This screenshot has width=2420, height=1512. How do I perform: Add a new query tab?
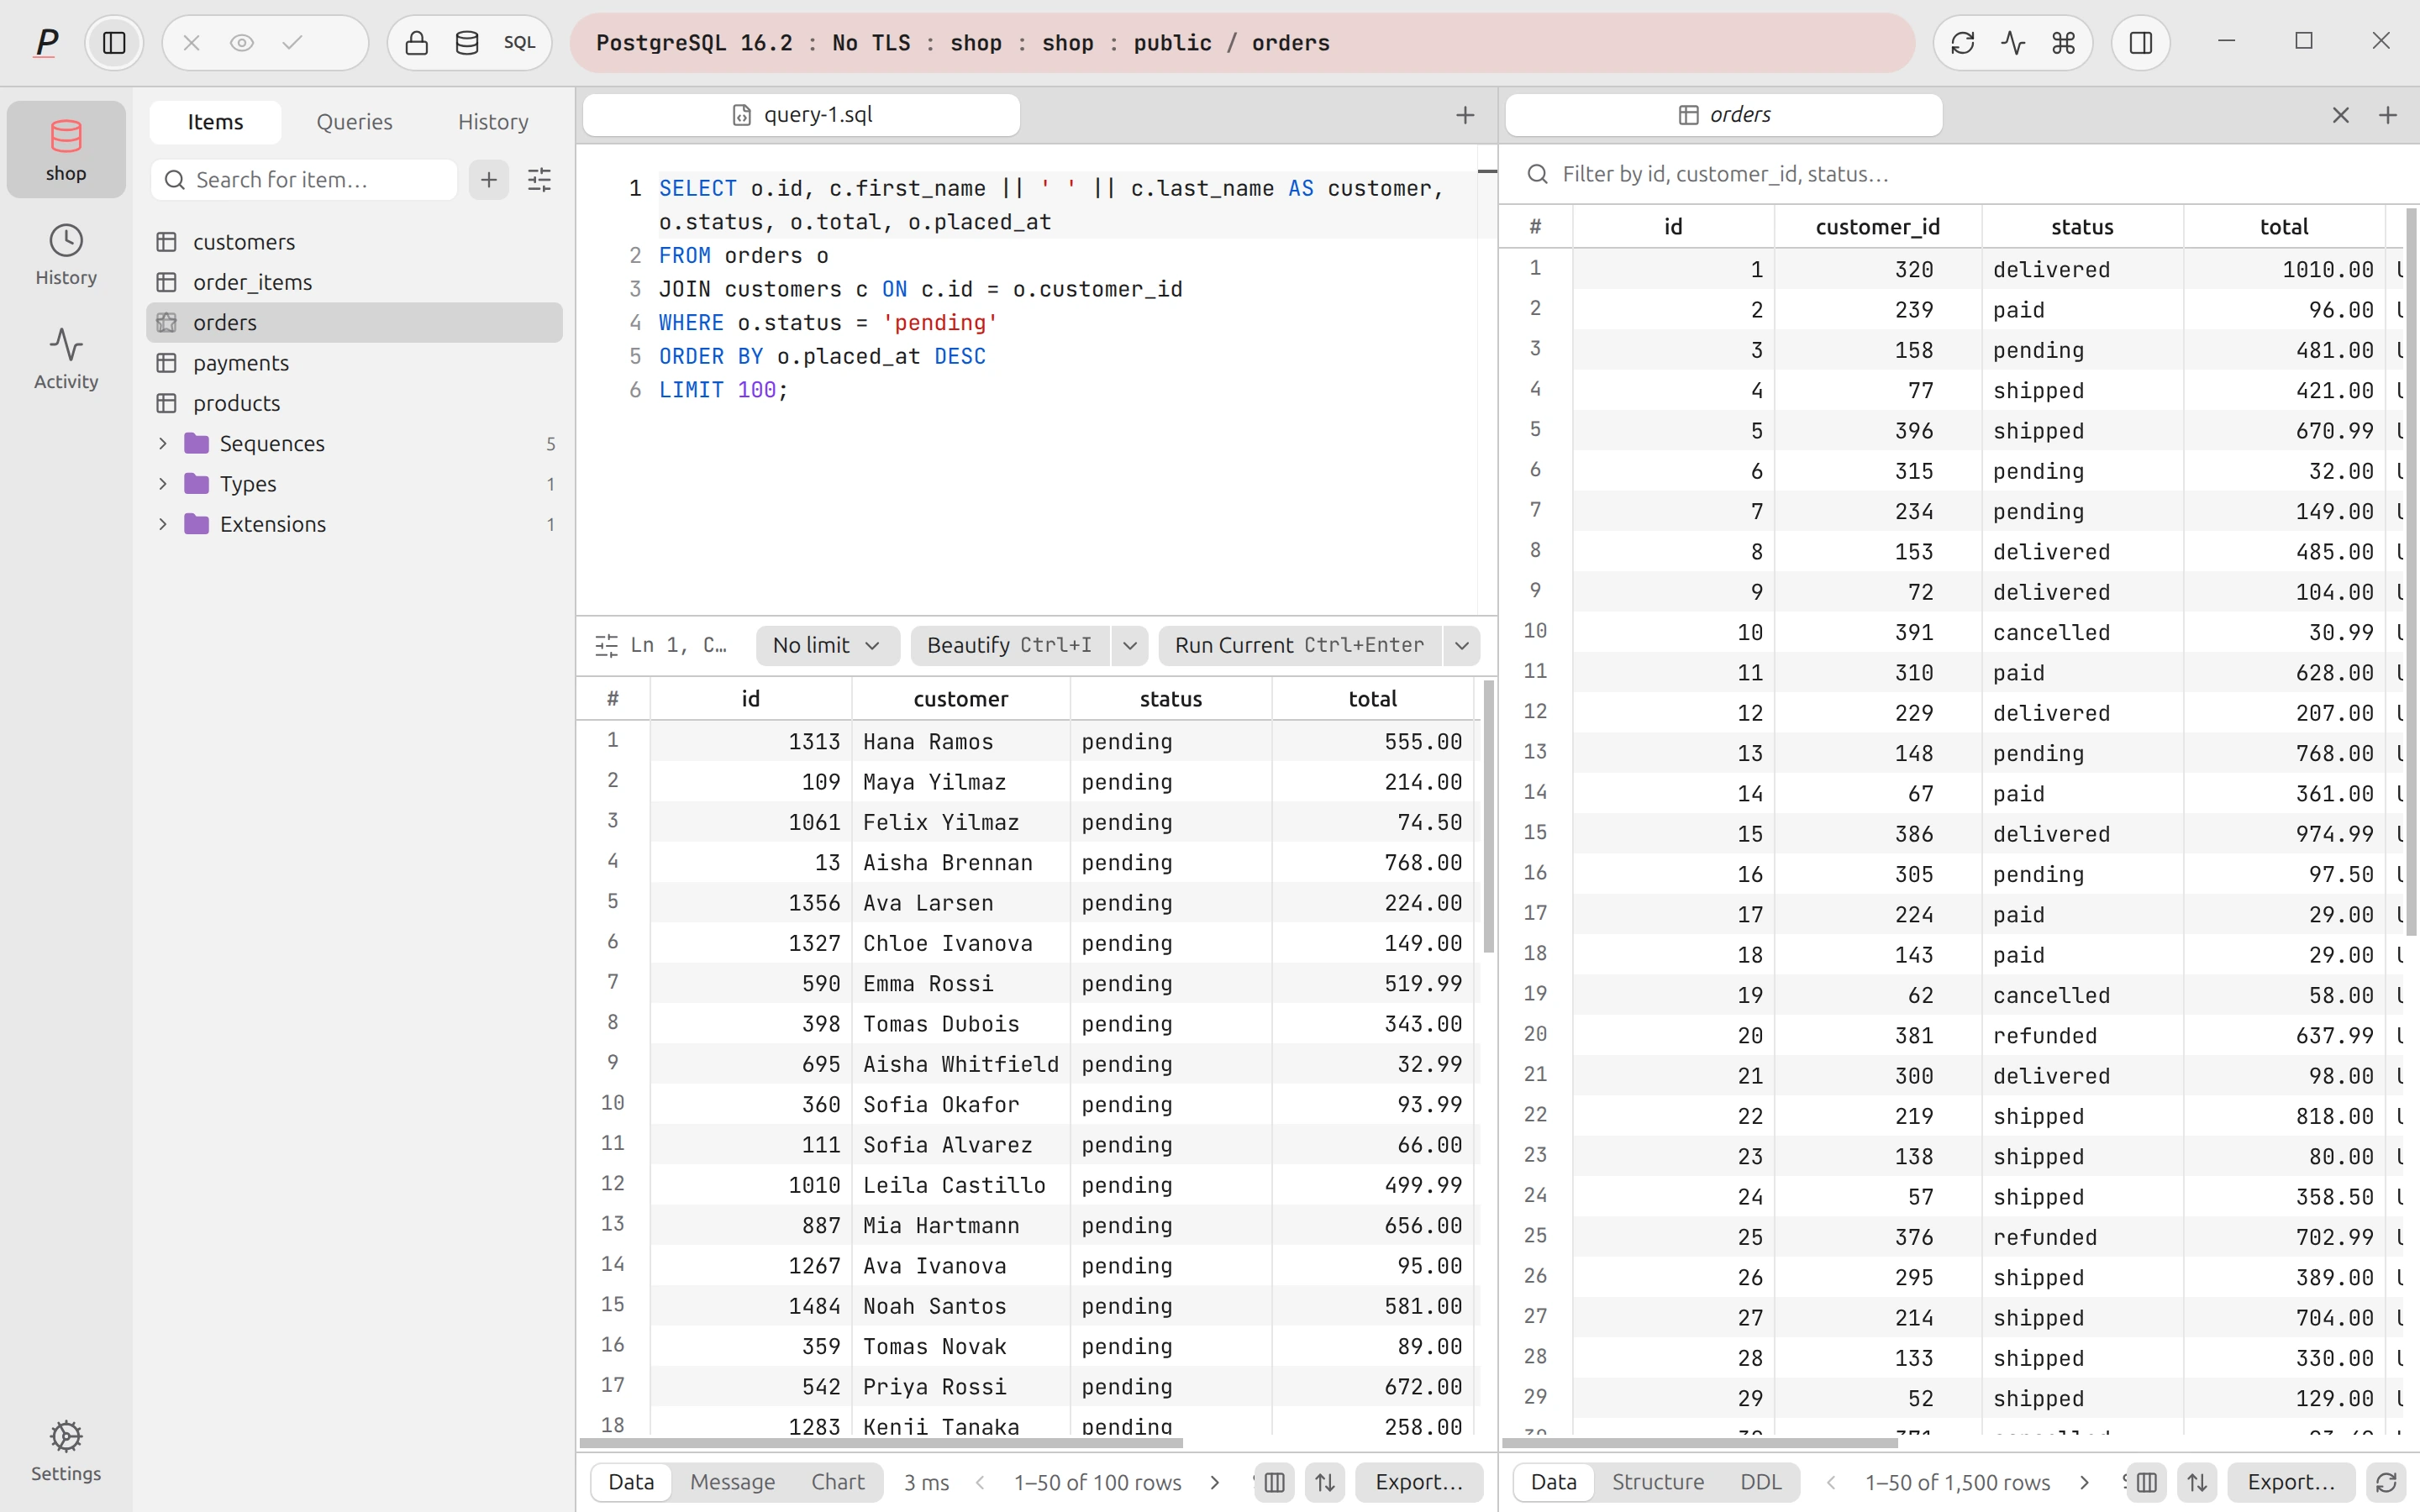coord(1465,115)
